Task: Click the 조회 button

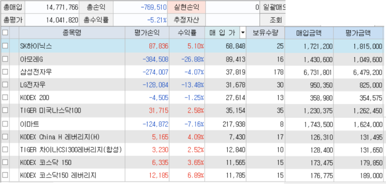Action: 273,20
